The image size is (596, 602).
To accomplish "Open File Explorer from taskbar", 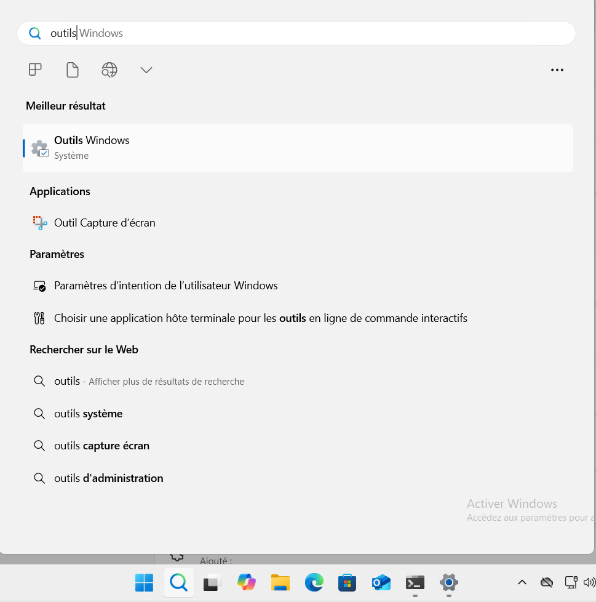I will pos(280,583).
